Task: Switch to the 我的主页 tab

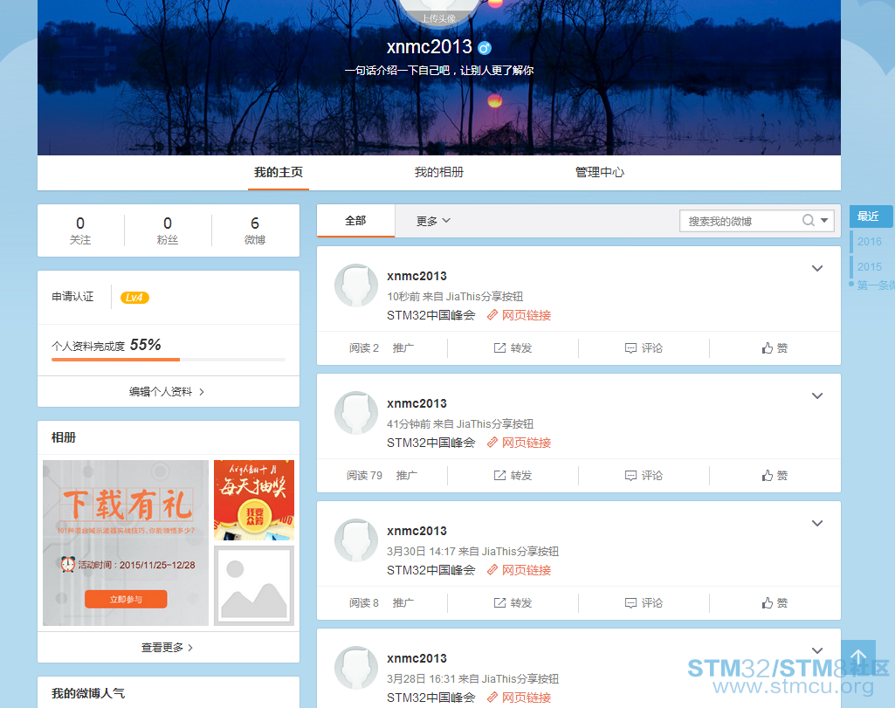Action: pos(279,172)
